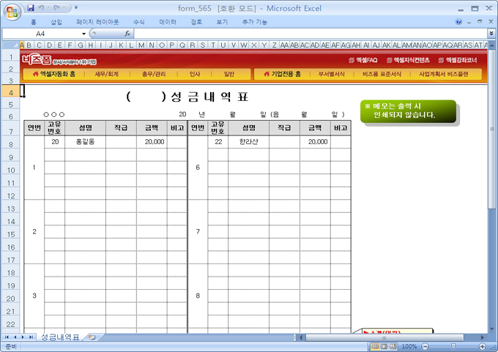Open the 삽입 ribbon tab

(x=56, y=22)
